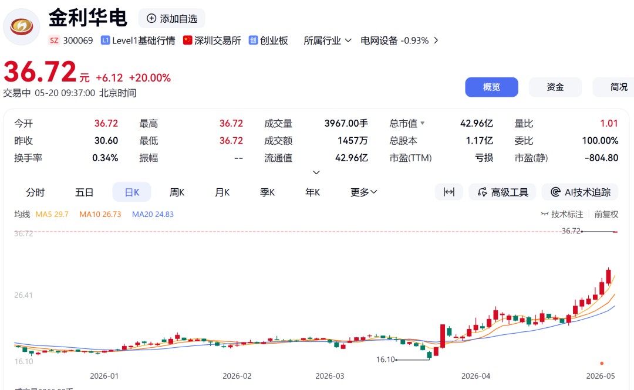
Task: Switch to 五日 chart tab
Action: point(84,192)
